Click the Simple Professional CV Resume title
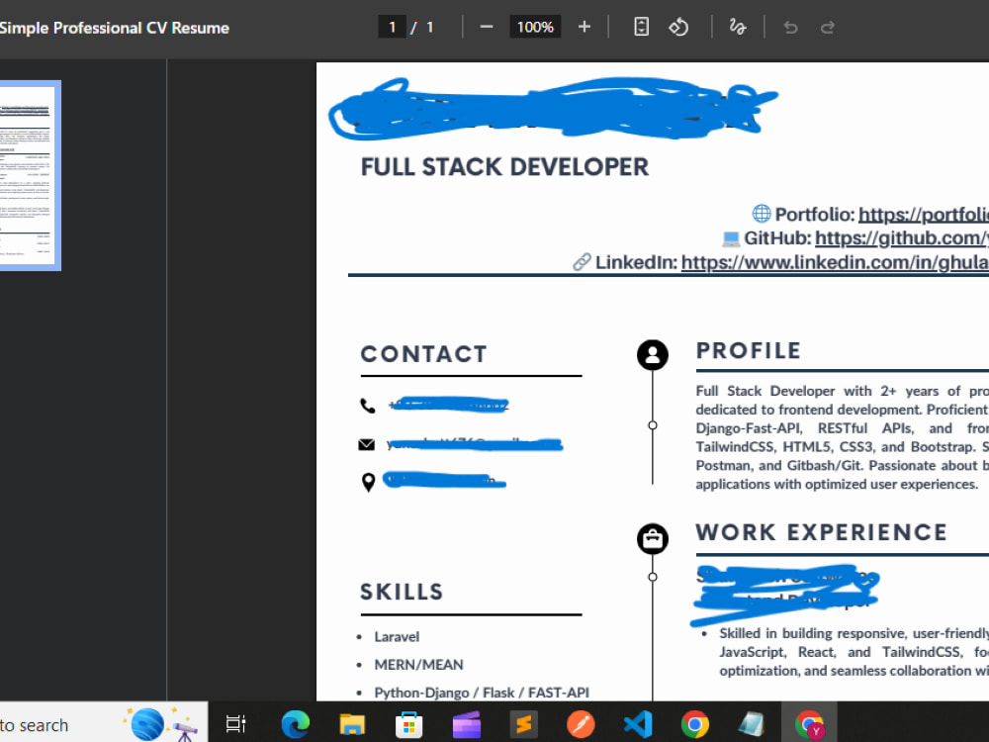The width and height of the screenshot is (989, 742). [114, 28]
